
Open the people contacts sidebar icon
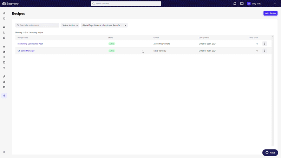[x=4, y=27]
